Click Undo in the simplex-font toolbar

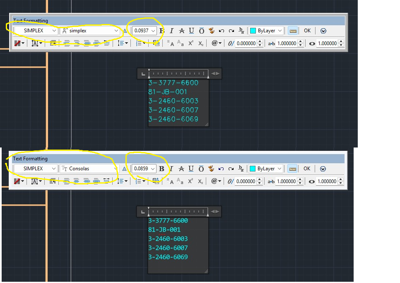222,31
